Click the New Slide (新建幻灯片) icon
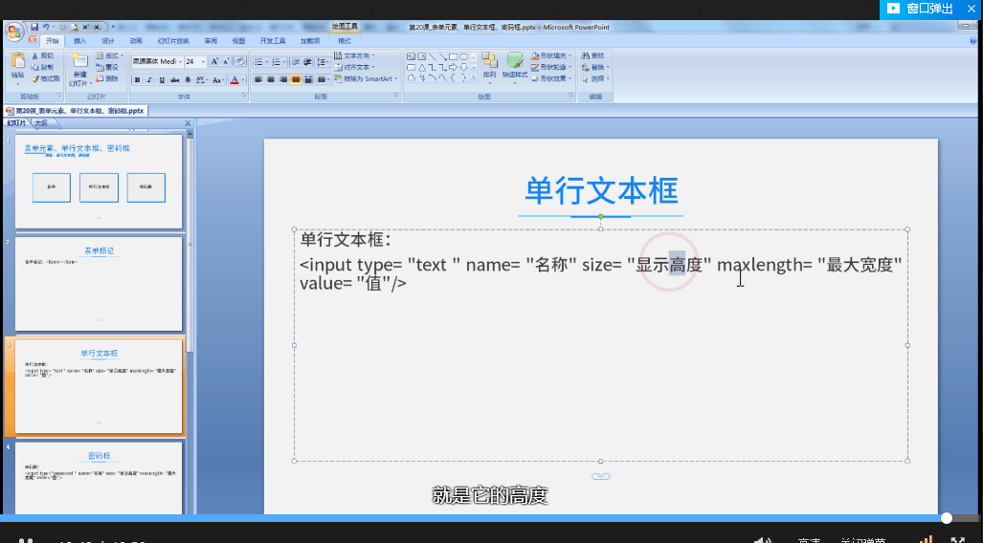983x543 pixels. tap(78, 61)
